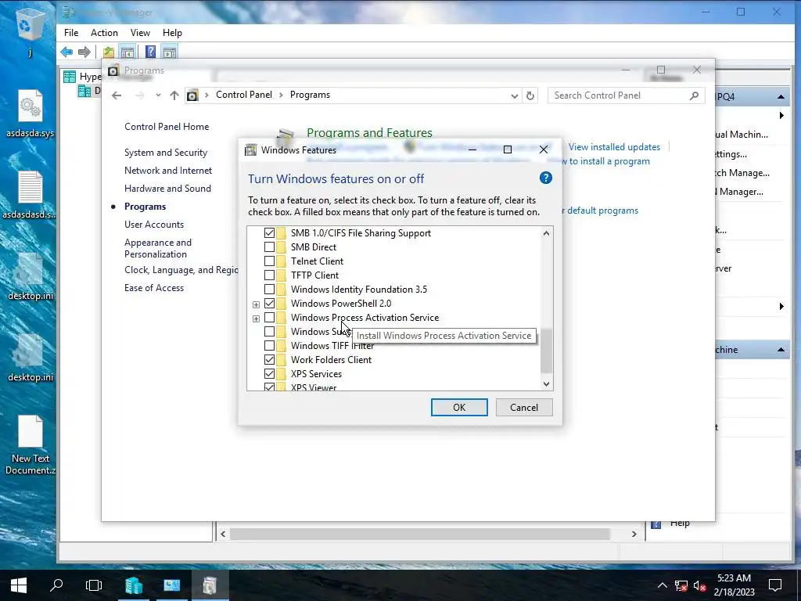801x601 pixels.
Task: Open the File menu in Hyper-V Manager
Action: pyautogui.click(x=71, y=33)
